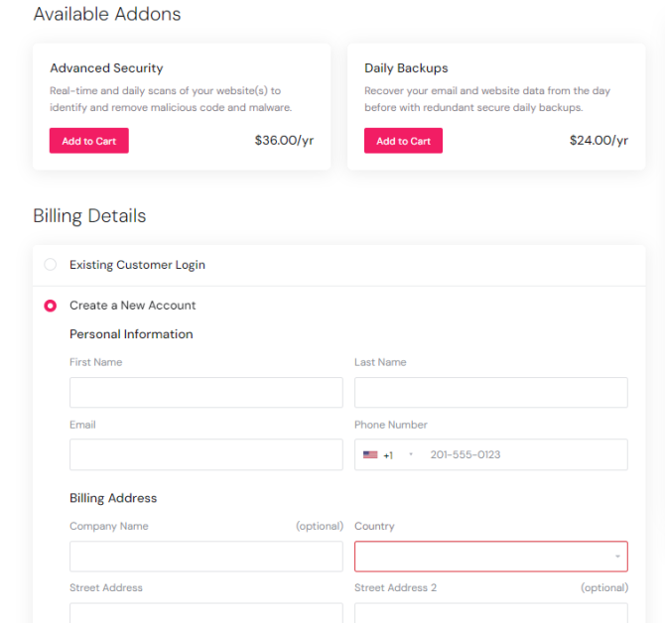Click the Advanced Security addon title
Image resolution: width=665 pixels, height=623 pixels.
tap(106, 68)
